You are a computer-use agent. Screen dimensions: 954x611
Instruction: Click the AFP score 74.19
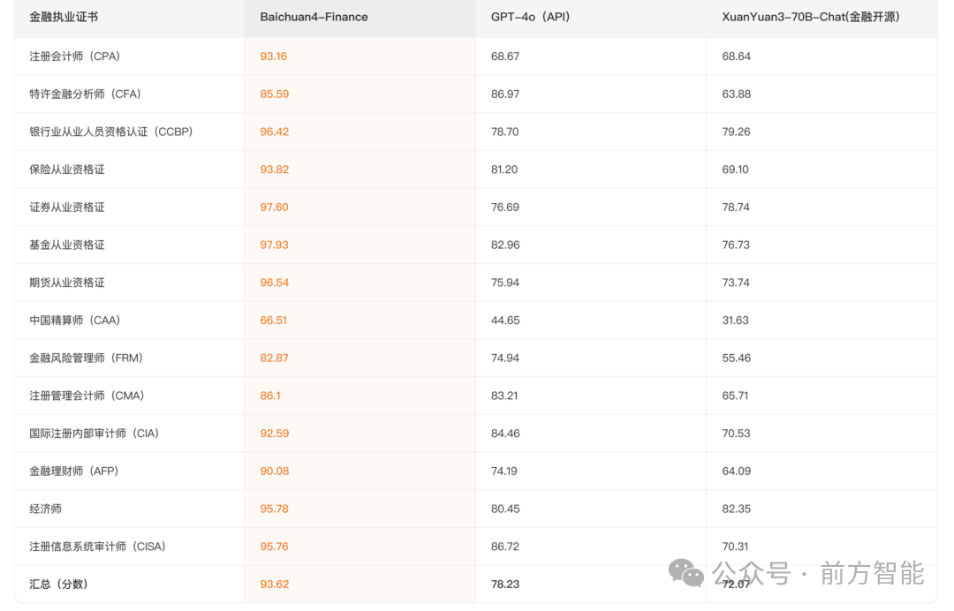click(503, 471)
